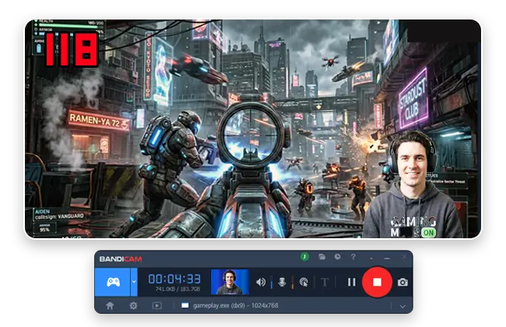Click the red 118 FPS counter overlay
Screen dimensions: 506x327
[72, 49]
